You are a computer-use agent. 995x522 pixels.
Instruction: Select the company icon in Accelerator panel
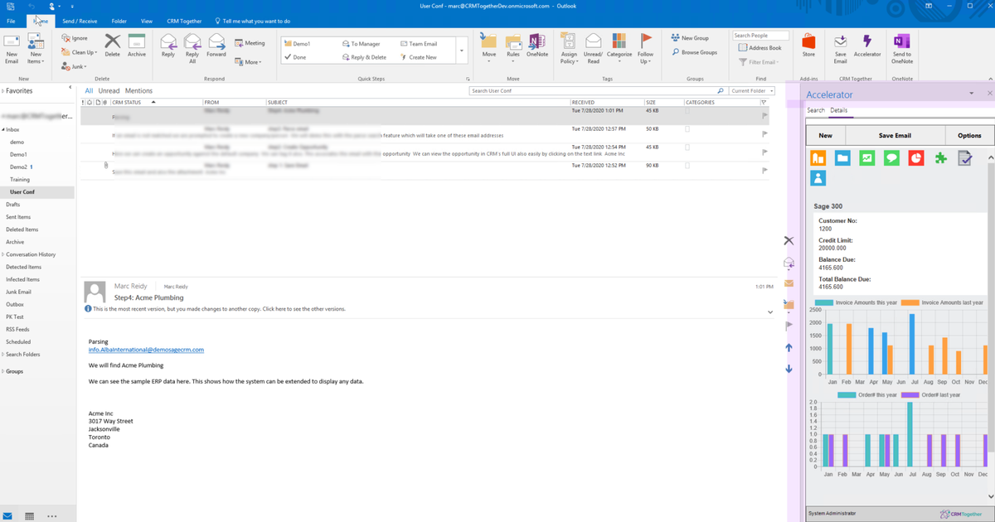point(818,157)
